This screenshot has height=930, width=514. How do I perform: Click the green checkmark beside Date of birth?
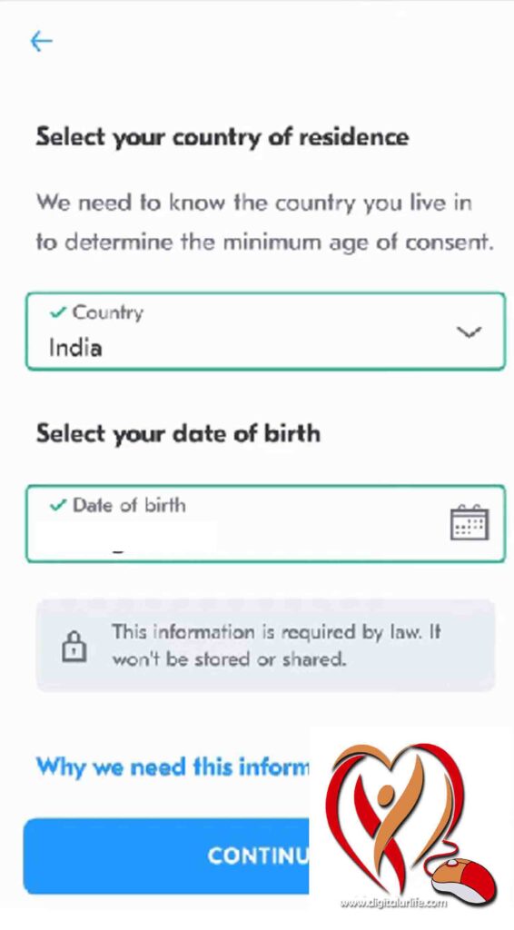pos(57,505)
